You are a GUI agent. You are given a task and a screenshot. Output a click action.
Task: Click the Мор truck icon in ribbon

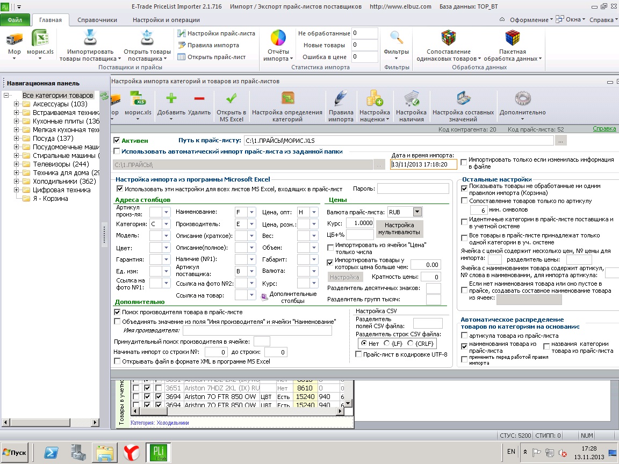pyautogui.click(x=14, y=39)
